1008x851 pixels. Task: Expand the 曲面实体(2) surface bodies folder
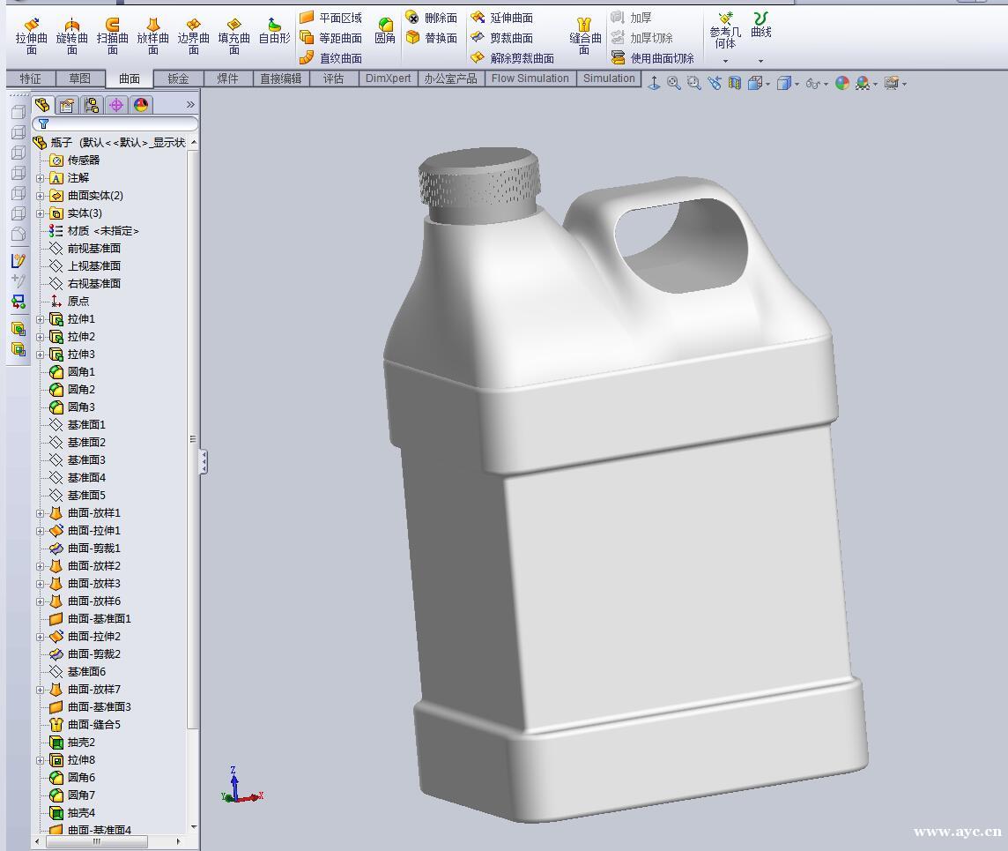click(40, 195)
